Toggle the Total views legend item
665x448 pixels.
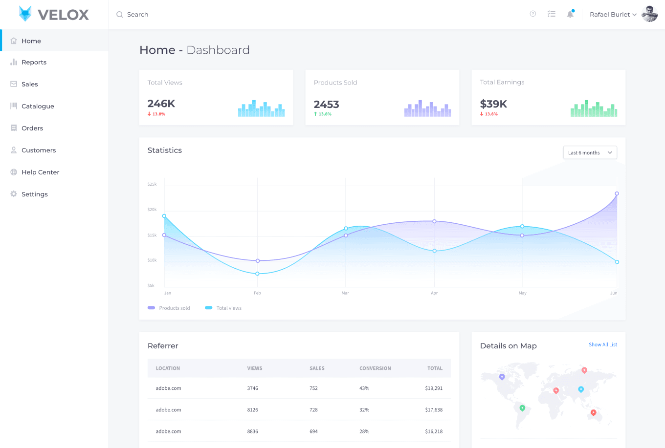click(223, 308)
